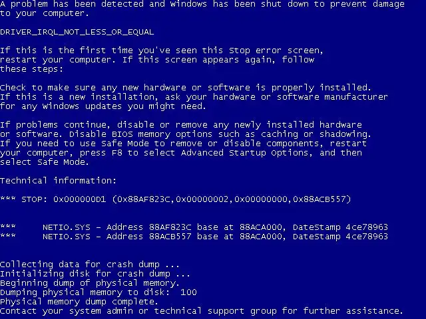Click the memory dump progress value 100

tap(188, 292)
